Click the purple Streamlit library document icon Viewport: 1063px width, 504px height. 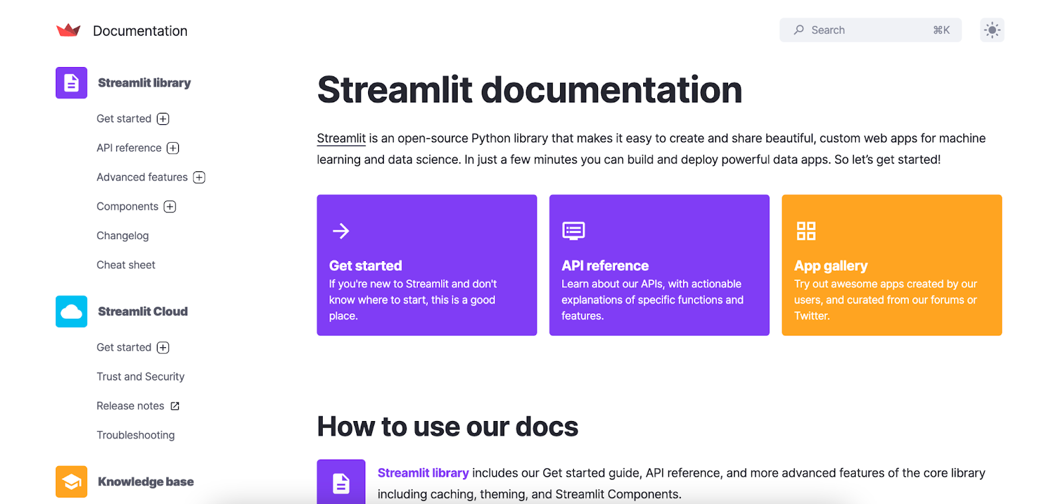point(72,83)
